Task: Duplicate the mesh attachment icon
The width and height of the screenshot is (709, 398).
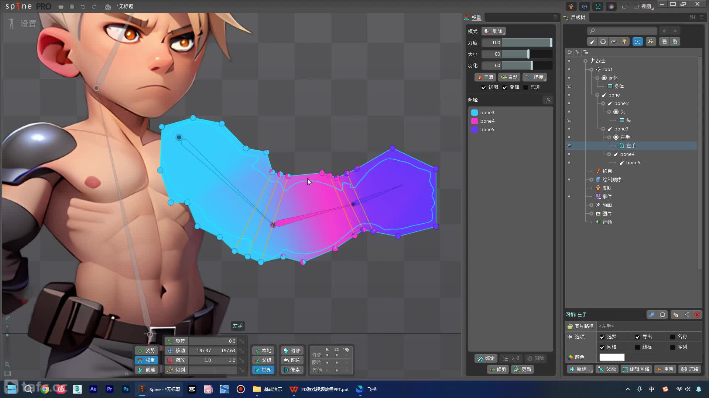Action: point(675,315)
